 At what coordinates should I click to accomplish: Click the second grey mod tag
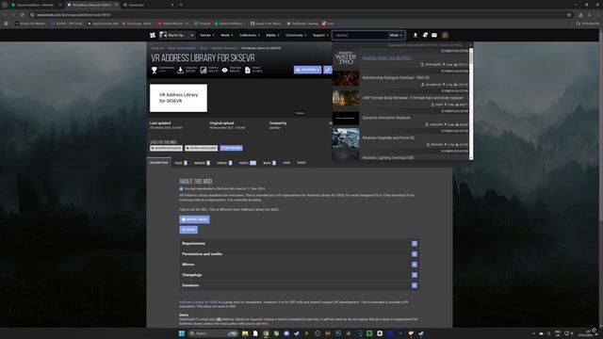(x=201, y=148)
